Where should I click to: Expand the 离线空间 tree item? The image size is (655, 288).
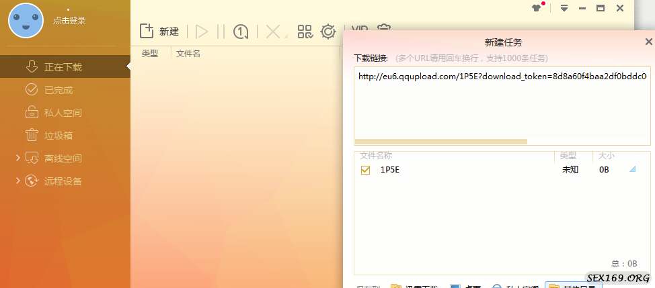[x=17, y=158]
